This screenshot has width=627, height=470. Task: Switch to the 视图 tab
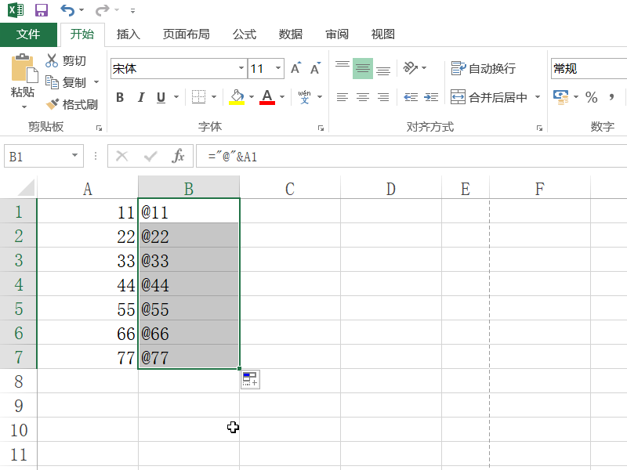[383, 34]
